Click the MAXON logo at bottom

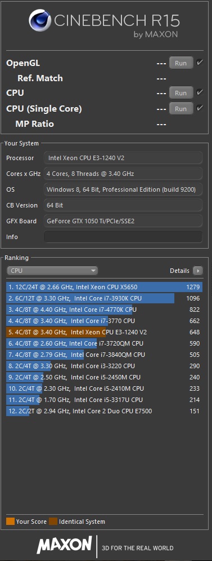click(64, 545)
